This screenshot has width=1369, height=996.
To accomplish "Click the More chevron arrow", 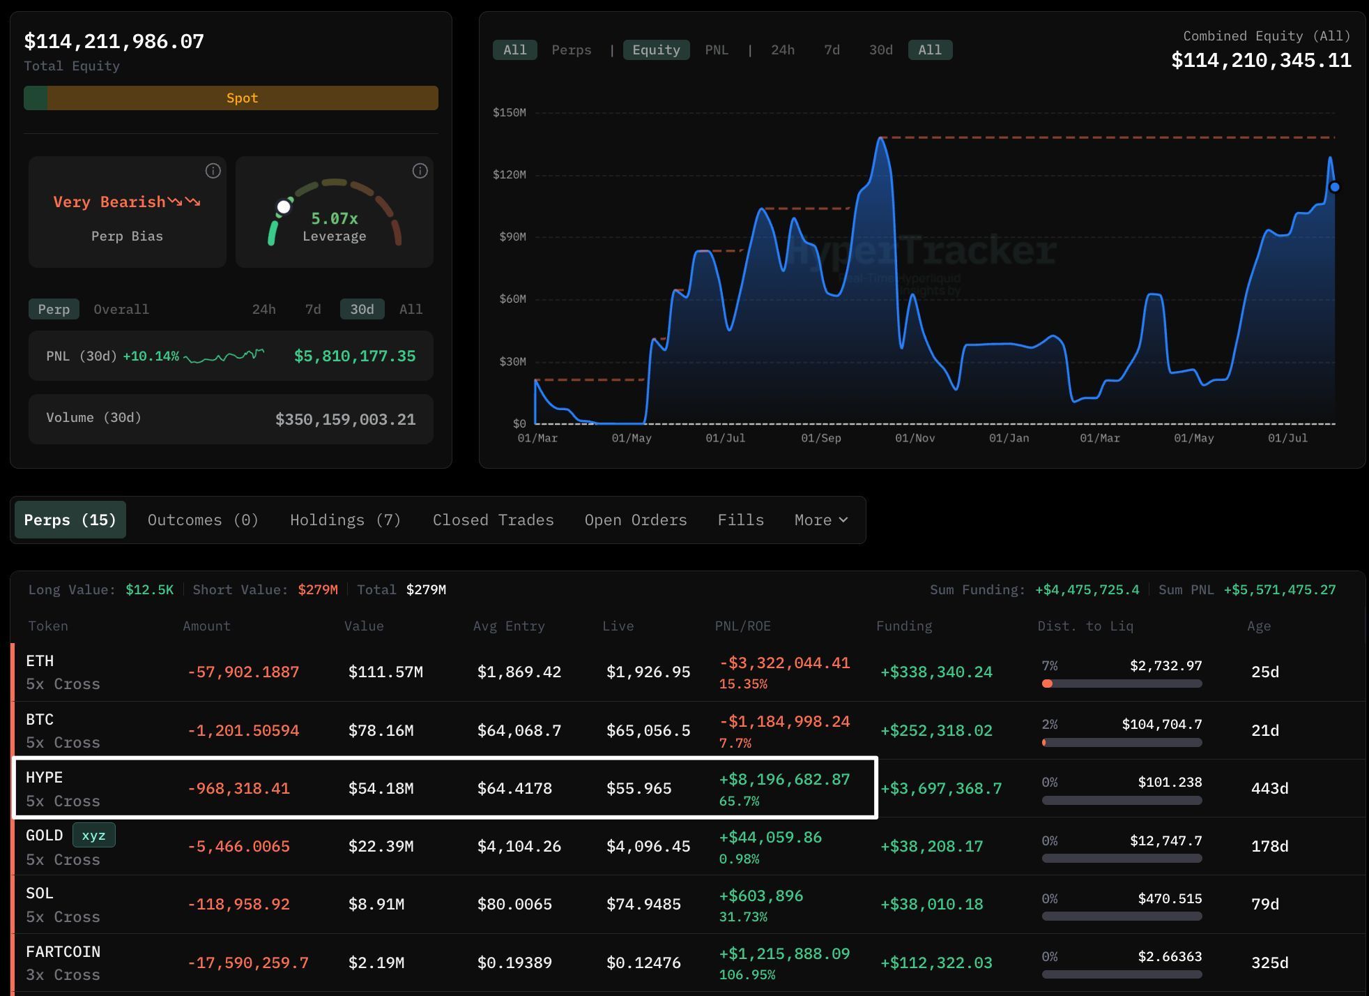I will point(843,520).
